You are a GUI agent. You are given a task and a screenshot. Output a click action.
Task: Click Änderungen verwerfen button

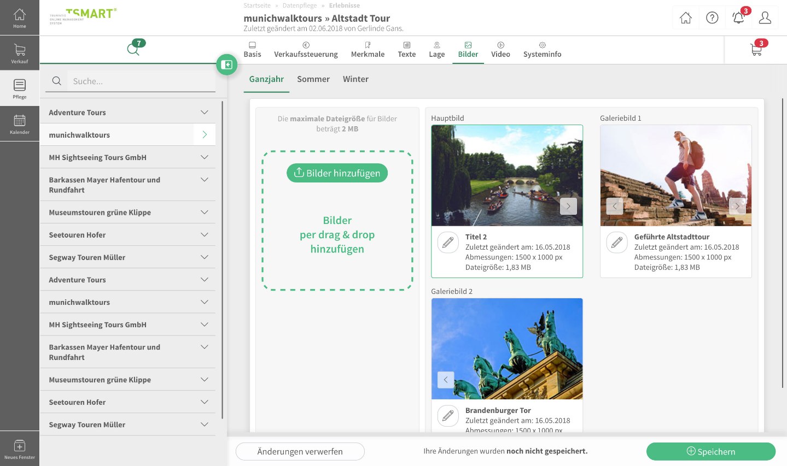click(300, 452)
